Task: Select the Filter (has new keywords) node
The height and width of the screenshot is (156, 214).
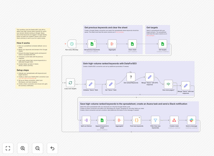Action: 156,120
